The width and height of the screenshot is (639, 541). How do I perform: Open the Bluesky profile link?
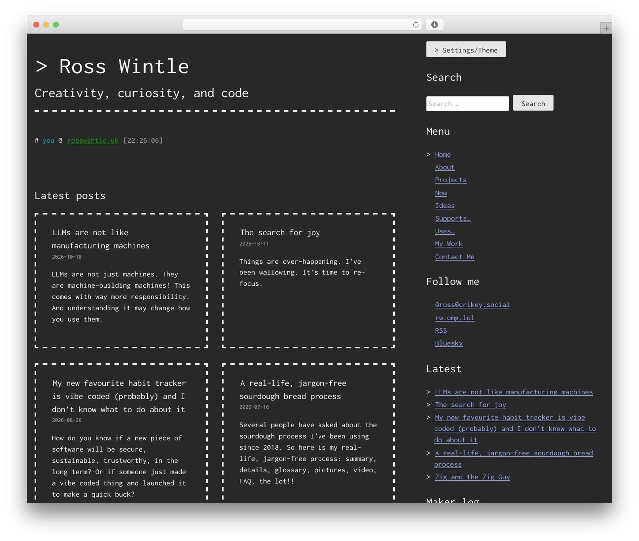click(x=449, y=343)
